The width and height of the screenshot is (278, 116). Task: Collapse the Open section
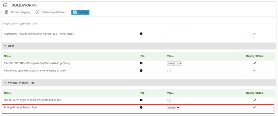tap(5, 46)
